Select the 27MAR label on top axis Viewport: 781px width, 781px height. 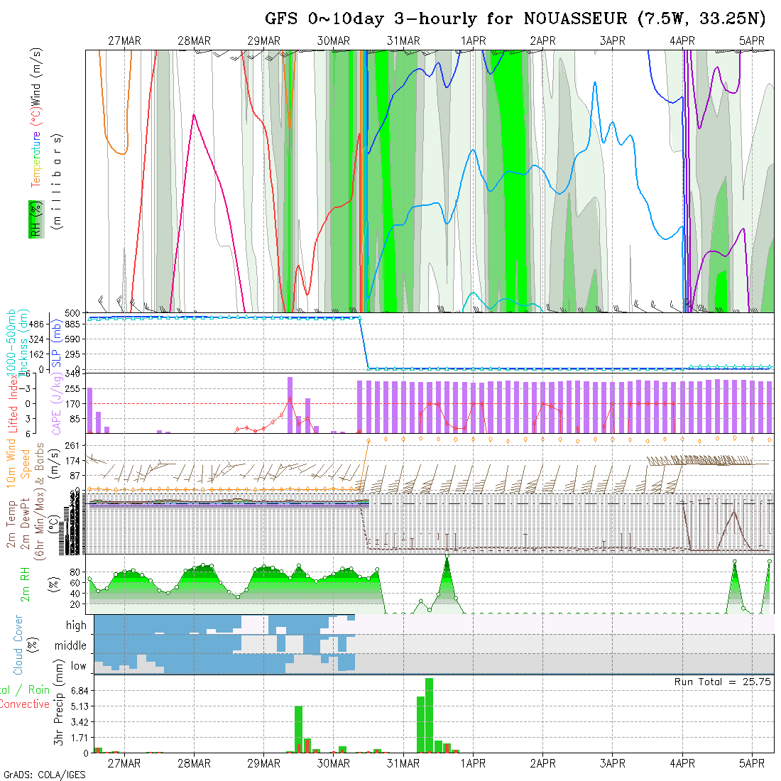[x=124, y=41]
